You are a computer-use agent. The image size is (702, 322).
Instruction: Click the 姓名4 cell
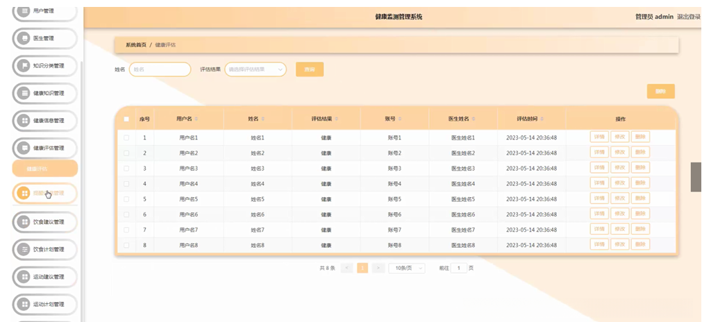click(258, 184)
